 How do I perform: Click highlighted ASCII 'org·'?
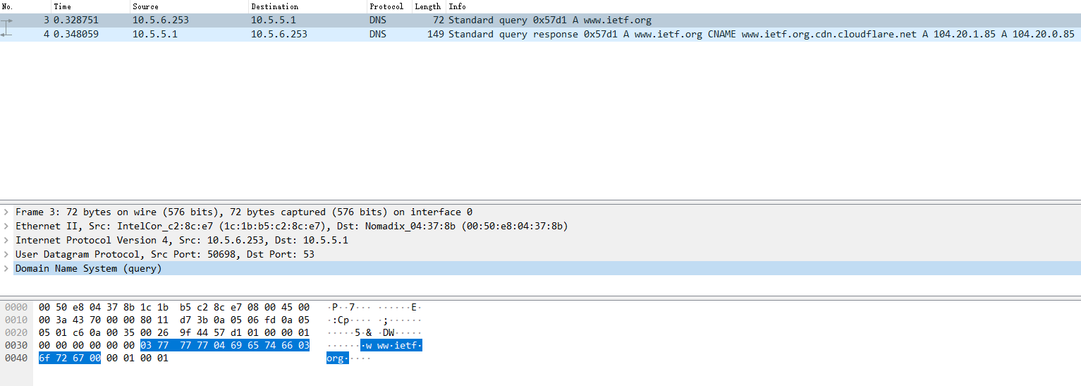tap(338, 358)
